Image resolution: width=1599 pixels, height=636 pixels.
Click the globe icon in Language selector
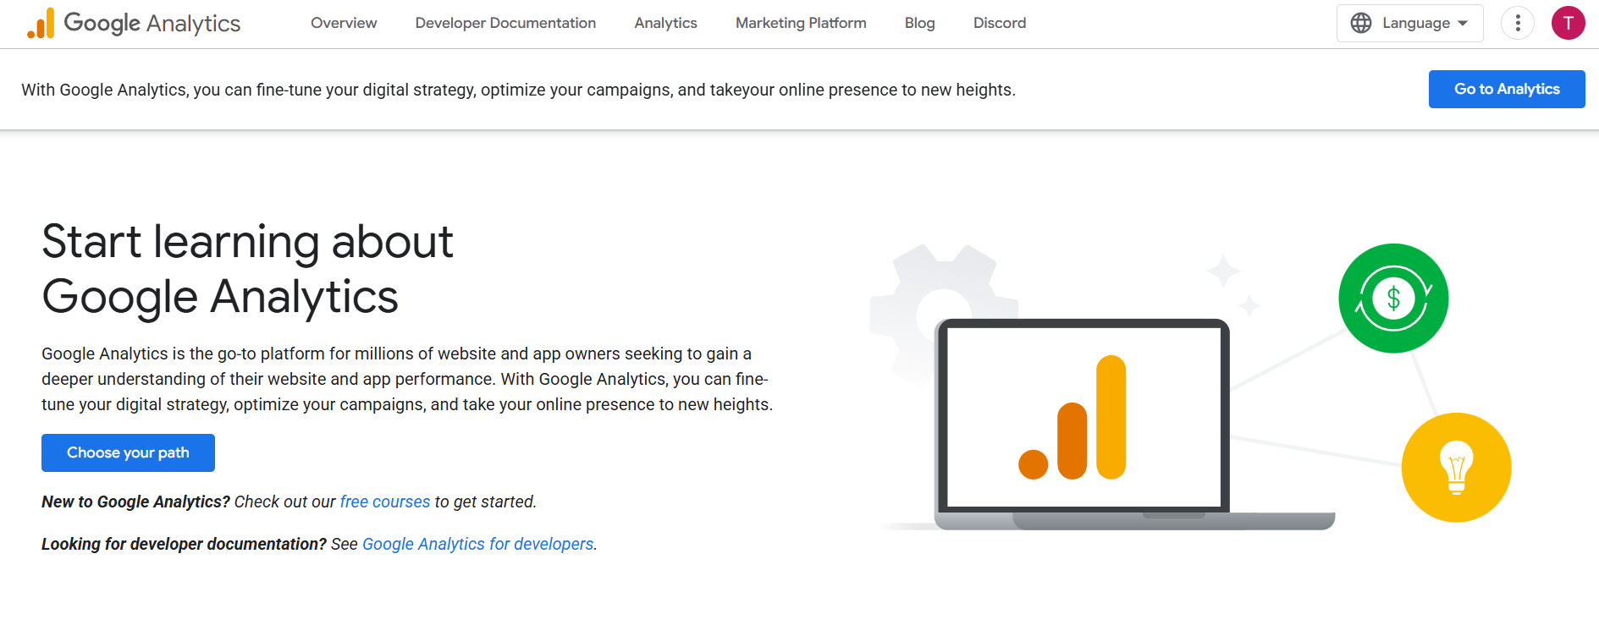pyautogui.click(x=1361, y=23)
